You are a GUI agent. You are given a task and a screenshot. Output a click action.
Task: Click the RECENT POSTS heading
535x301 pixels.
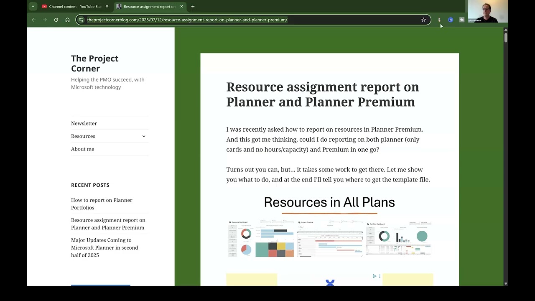90,185
